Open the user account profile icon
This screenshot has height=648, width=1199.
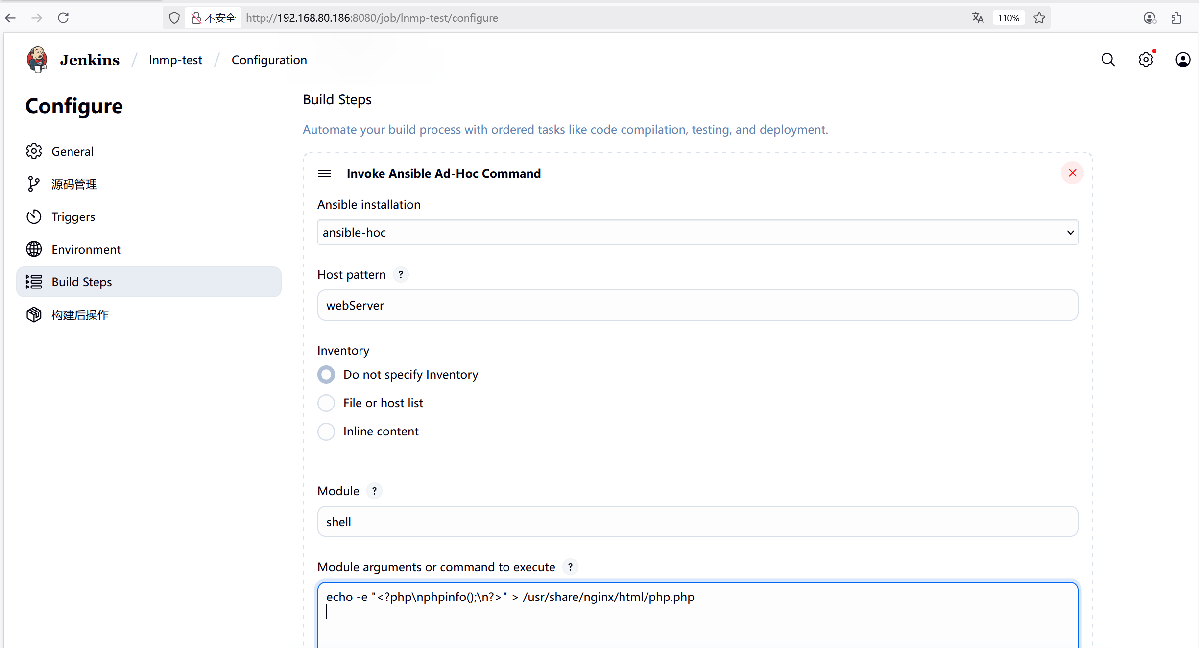pyautogui.click(x=1183, y=60)
